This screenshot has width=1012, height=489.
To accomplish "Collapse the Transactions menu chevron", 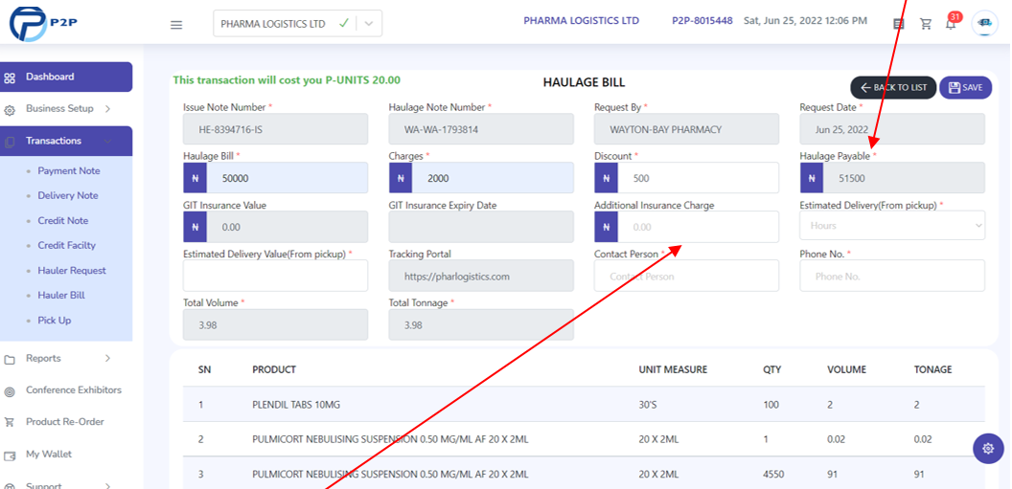I will (107, 141).
